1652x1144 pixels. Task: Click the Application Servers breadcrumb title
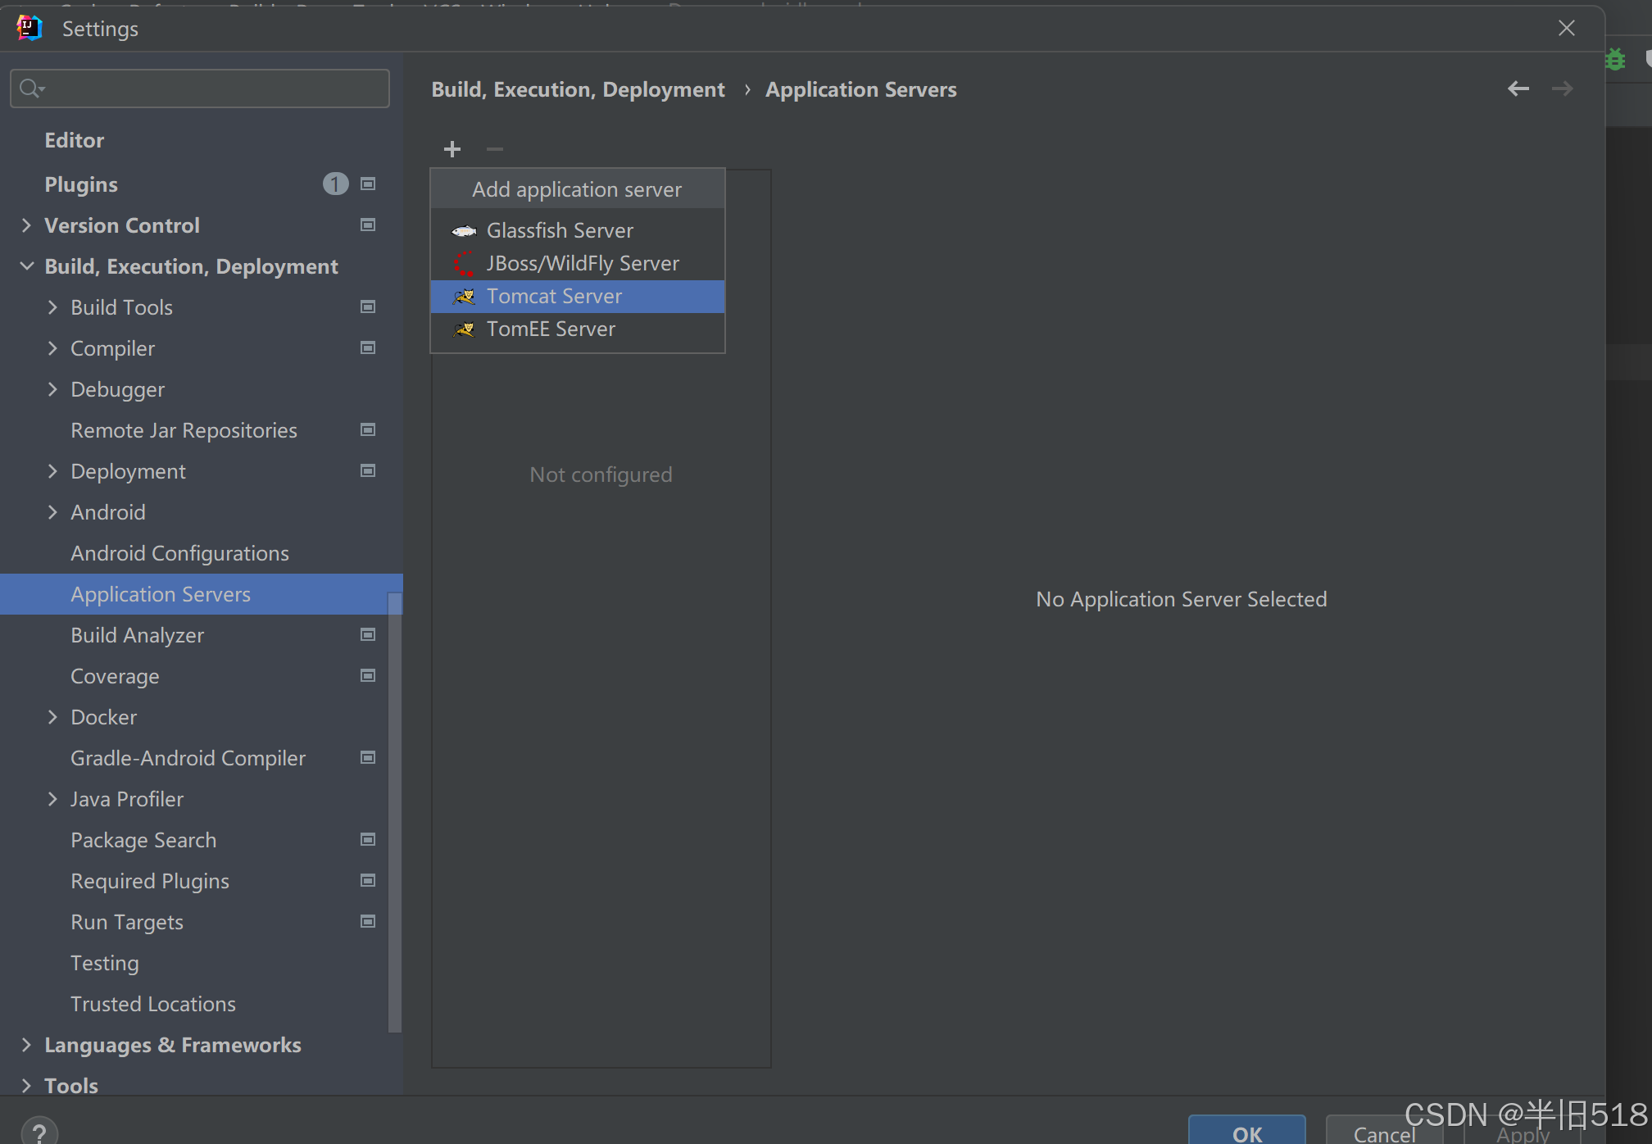[x=861, y=89]
